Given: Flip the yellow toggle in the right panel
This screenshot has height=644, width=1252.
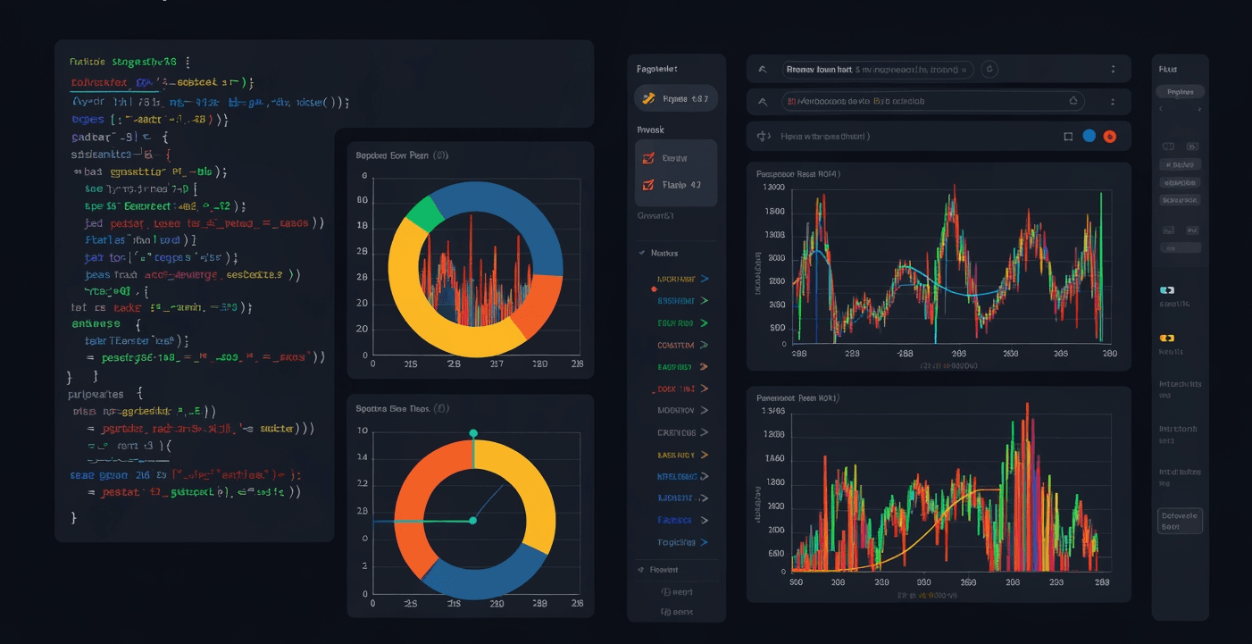Looking at the screenshot, I should (x=1167, y=338).
